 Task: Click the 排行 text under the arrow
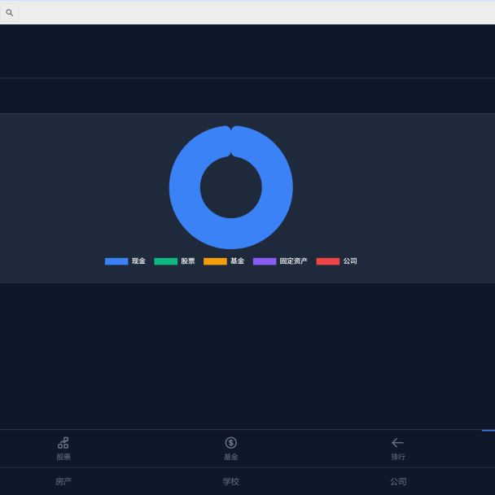[397, 457]
